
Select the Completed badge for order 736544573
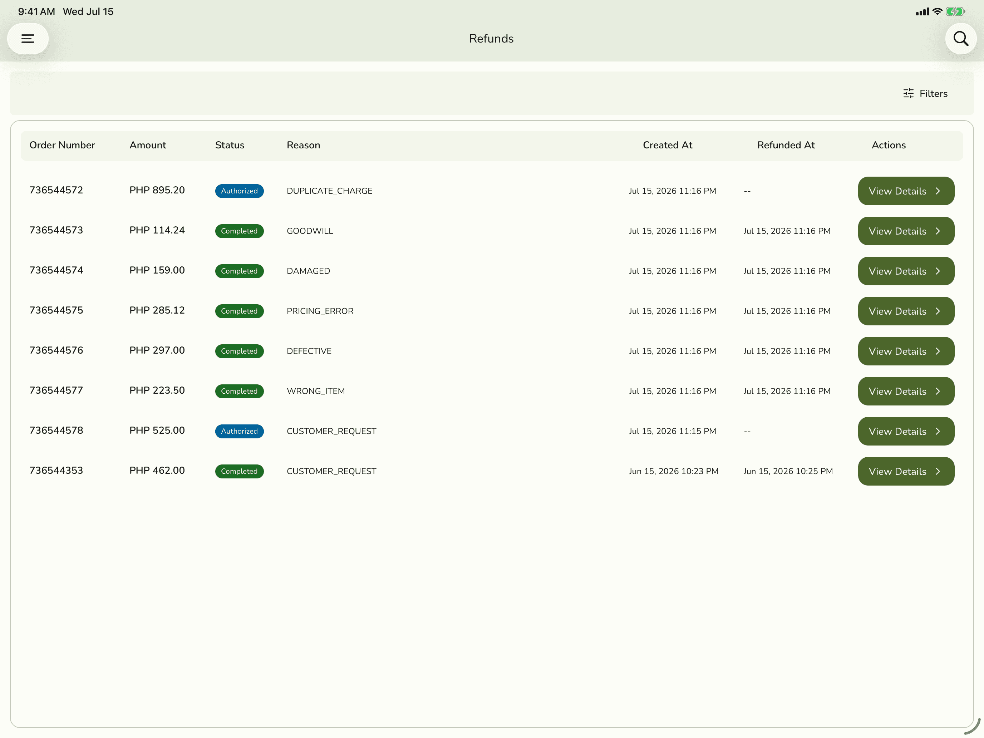coord(239,231)
